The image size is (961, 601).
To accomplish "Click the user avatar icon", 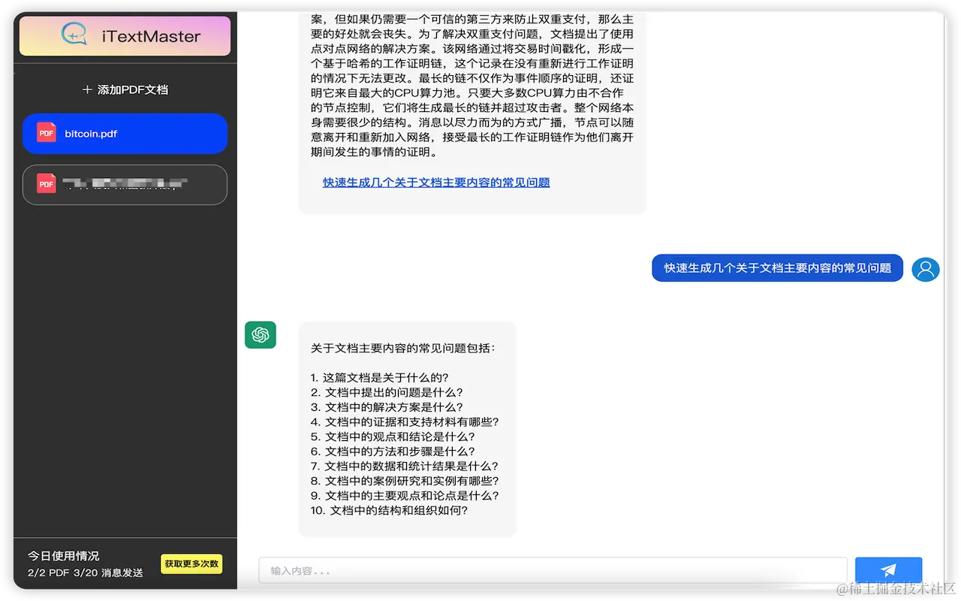I will (x=926, y=268).
